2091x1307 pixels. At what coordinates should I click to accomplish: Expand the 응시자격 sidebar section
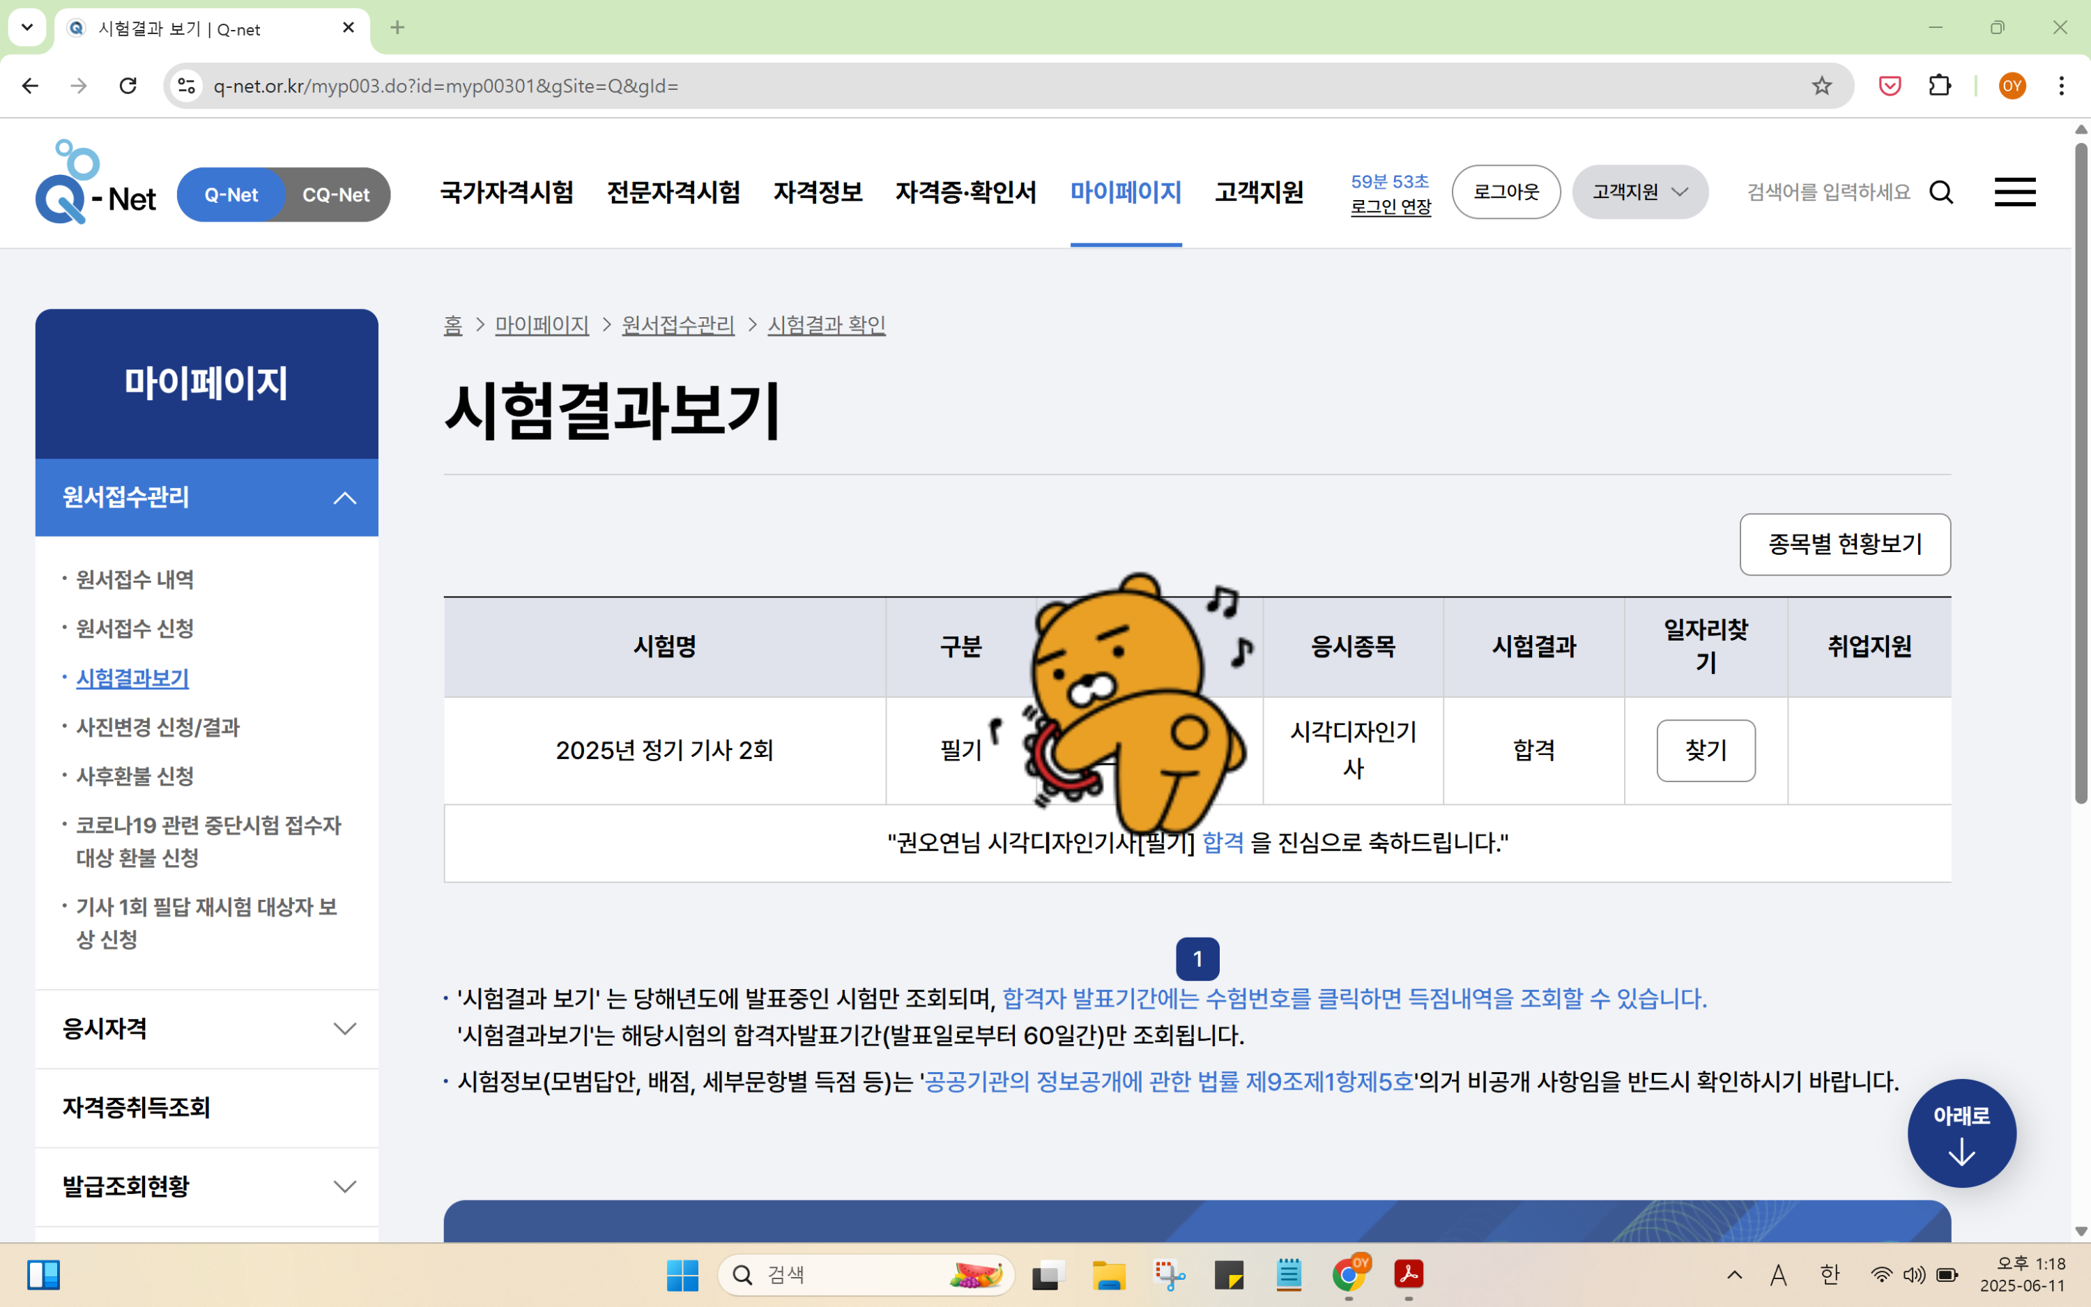pos(345,1029)
